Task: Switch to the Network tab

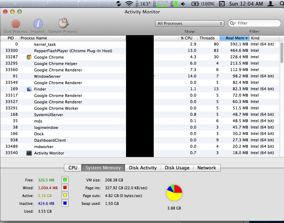Action: pyautogui.click(x=207, y=168)
